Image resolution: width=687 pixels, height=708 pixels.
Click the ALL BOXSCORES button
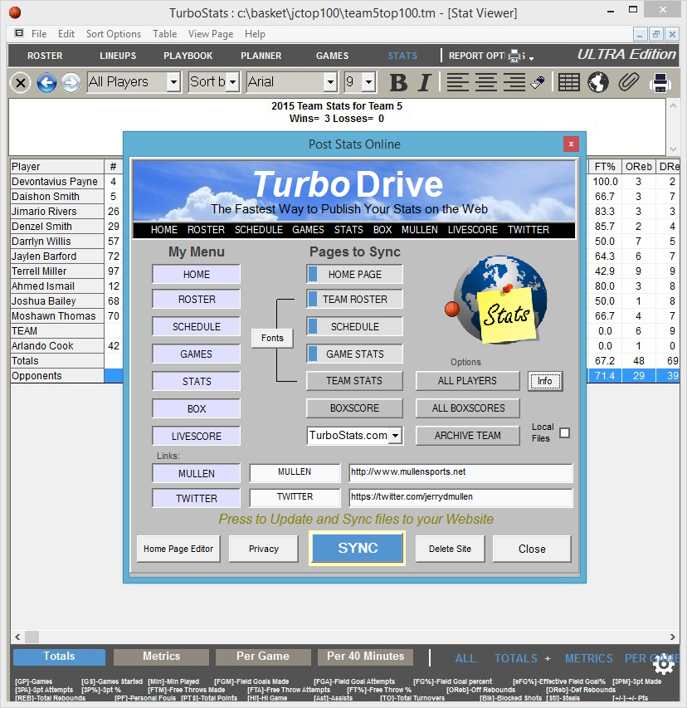click(468, 408)
